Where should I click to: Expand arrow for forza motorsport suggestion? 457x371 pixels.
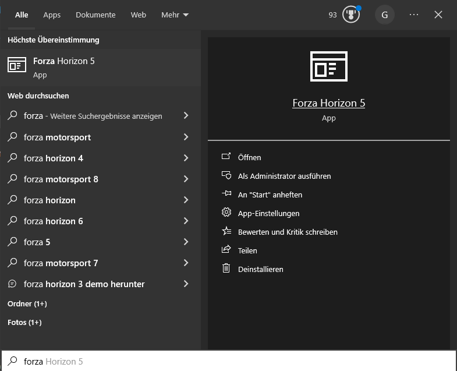[186, 137]
